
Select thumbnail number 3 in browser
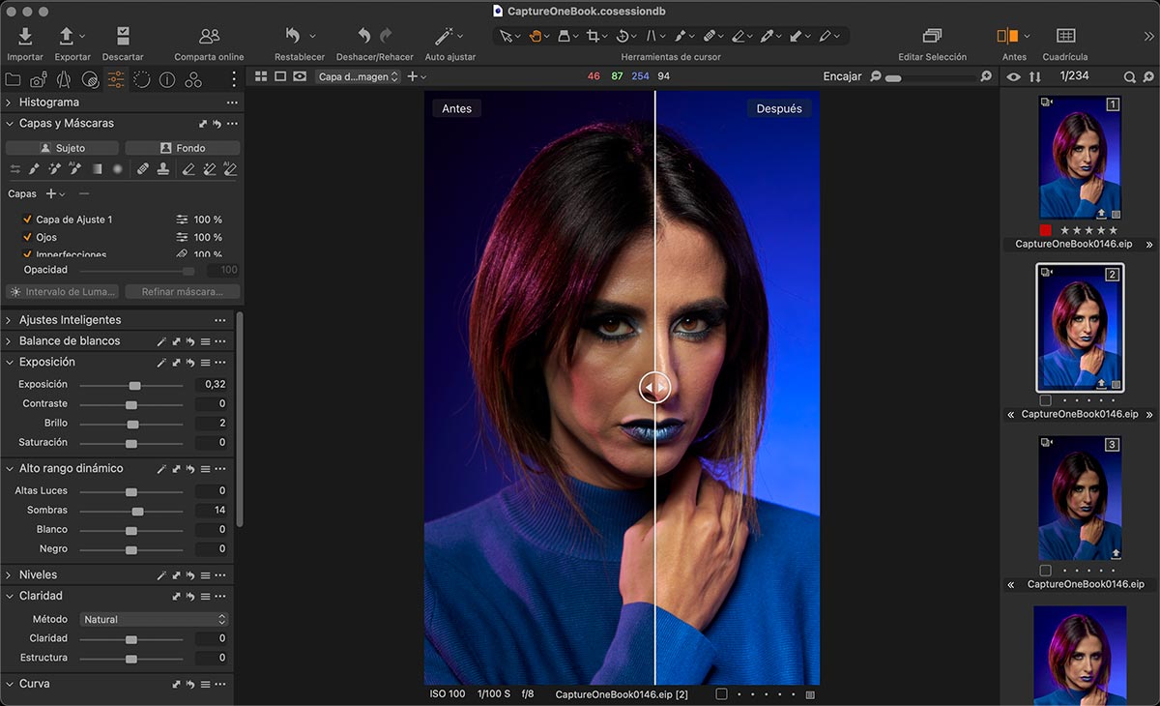(1080, 498)
